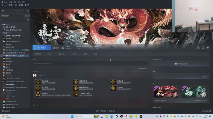
Task: Click 查看最新新闻 link
Action: tap(142, 68)
